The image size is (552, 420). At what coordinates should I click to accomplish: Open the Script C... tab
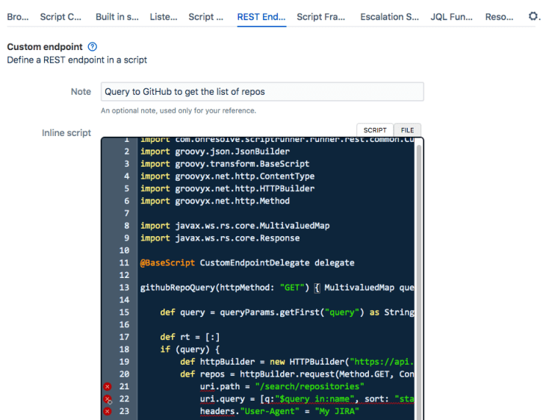click(61, 16)
